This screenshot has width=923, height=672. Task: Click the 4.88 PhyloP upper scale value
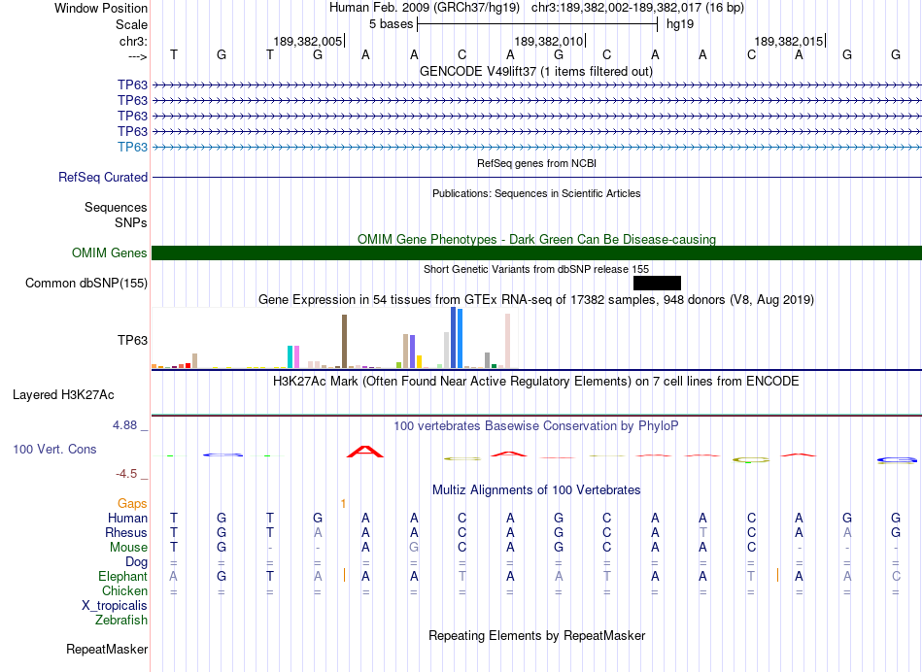point(124,424)
